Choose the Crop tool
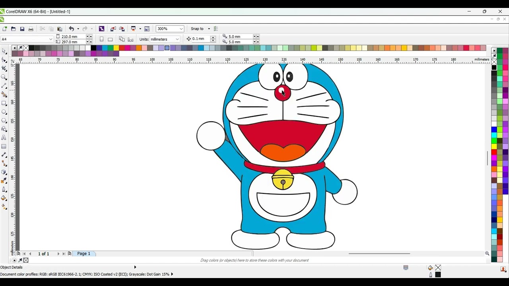509x286 pixels. pyautogui.click(x=4, y=68)
